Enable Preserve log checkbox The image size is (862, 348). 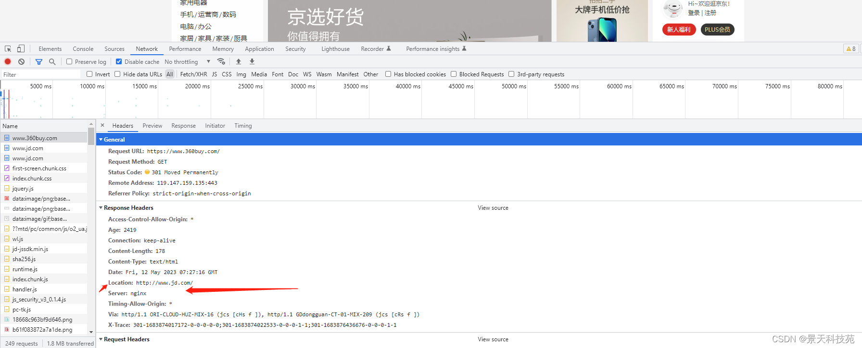point(69,62)
